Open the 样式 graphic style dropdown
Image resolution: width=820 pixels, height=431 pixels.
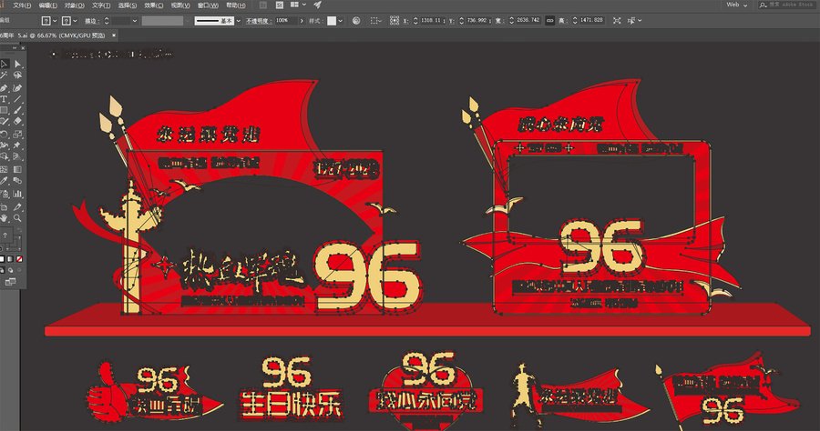pos(341,21)
